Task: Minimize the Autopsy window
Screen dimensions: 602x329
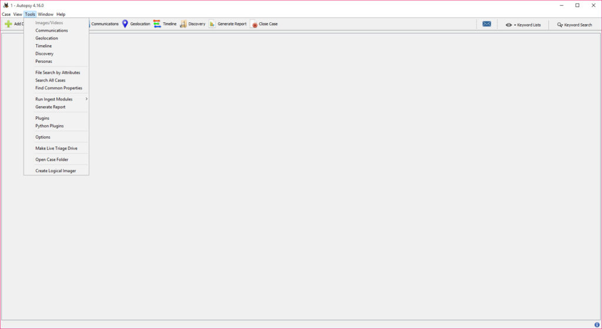Action: 561,5
